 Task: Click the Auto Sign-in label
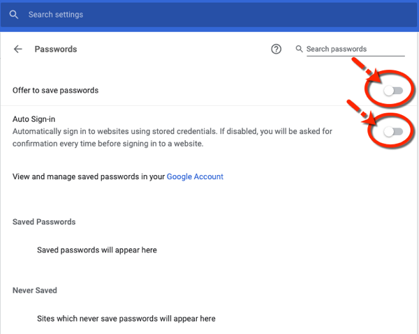(x=34, y=119)
